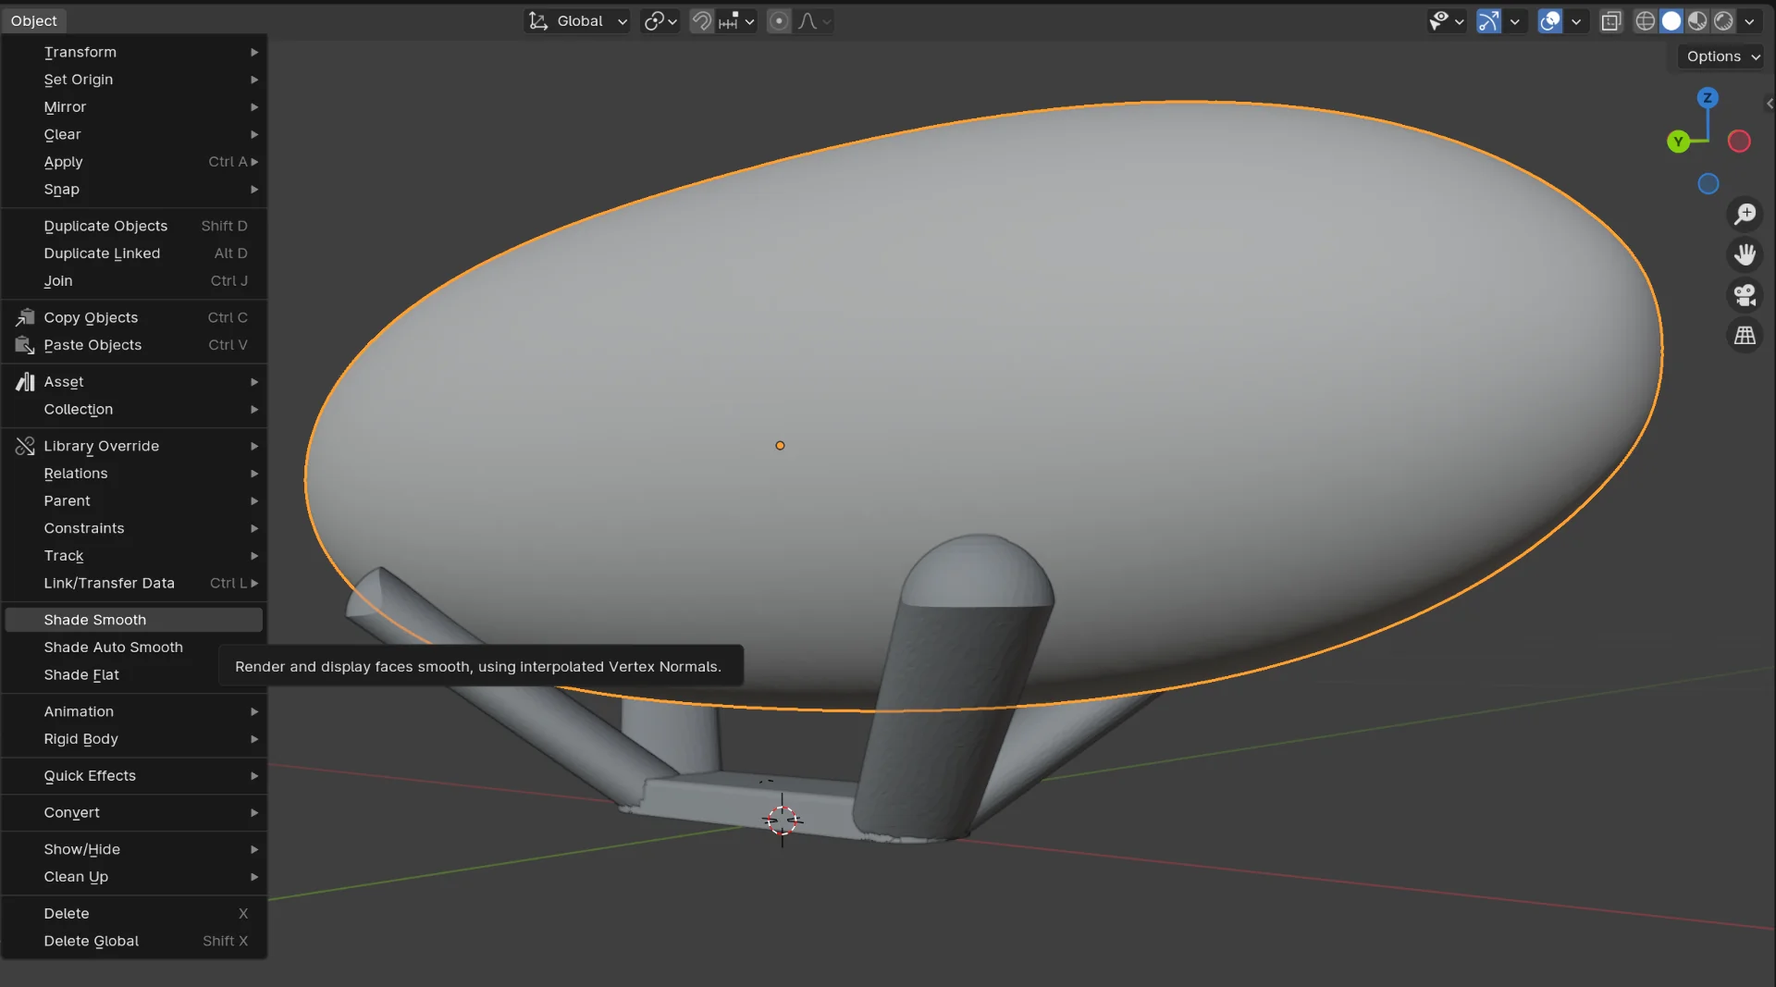Click the green Y axis gizmo ball
Screen dimensions: 1776x987
coord(1678,142)
